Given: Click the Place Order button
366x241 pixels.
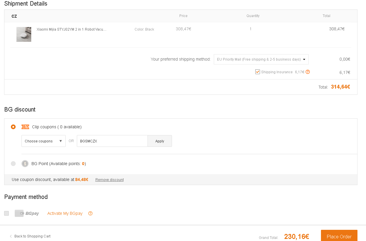Looking at the screenshot, I should click(339, 236).
